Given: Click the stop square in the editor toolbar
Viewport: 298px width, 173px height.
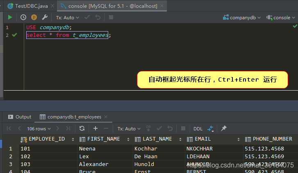Looking at the screenshot, I should 111,18.
